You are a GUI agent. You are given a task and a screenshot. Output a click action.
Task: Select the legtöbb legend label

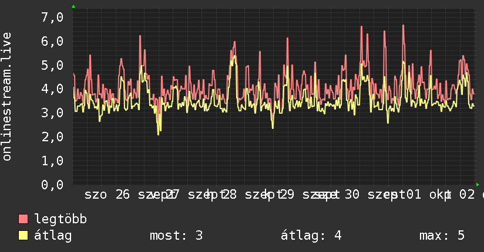[x=60, y=219]
